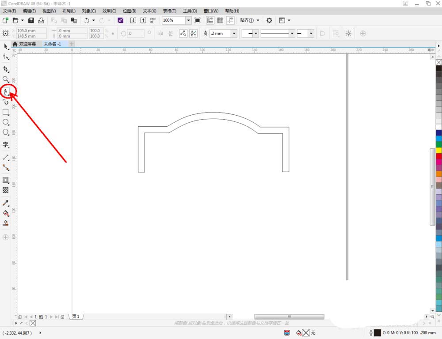Select the Rectangle tool
Screen dimensions: 442x339
point(6,112)
